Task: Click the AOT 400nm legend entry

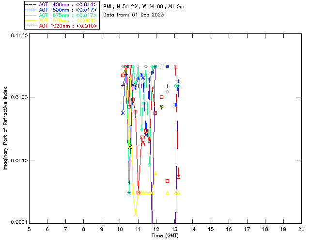Action: pyautogui.click(x=62, y=4)
